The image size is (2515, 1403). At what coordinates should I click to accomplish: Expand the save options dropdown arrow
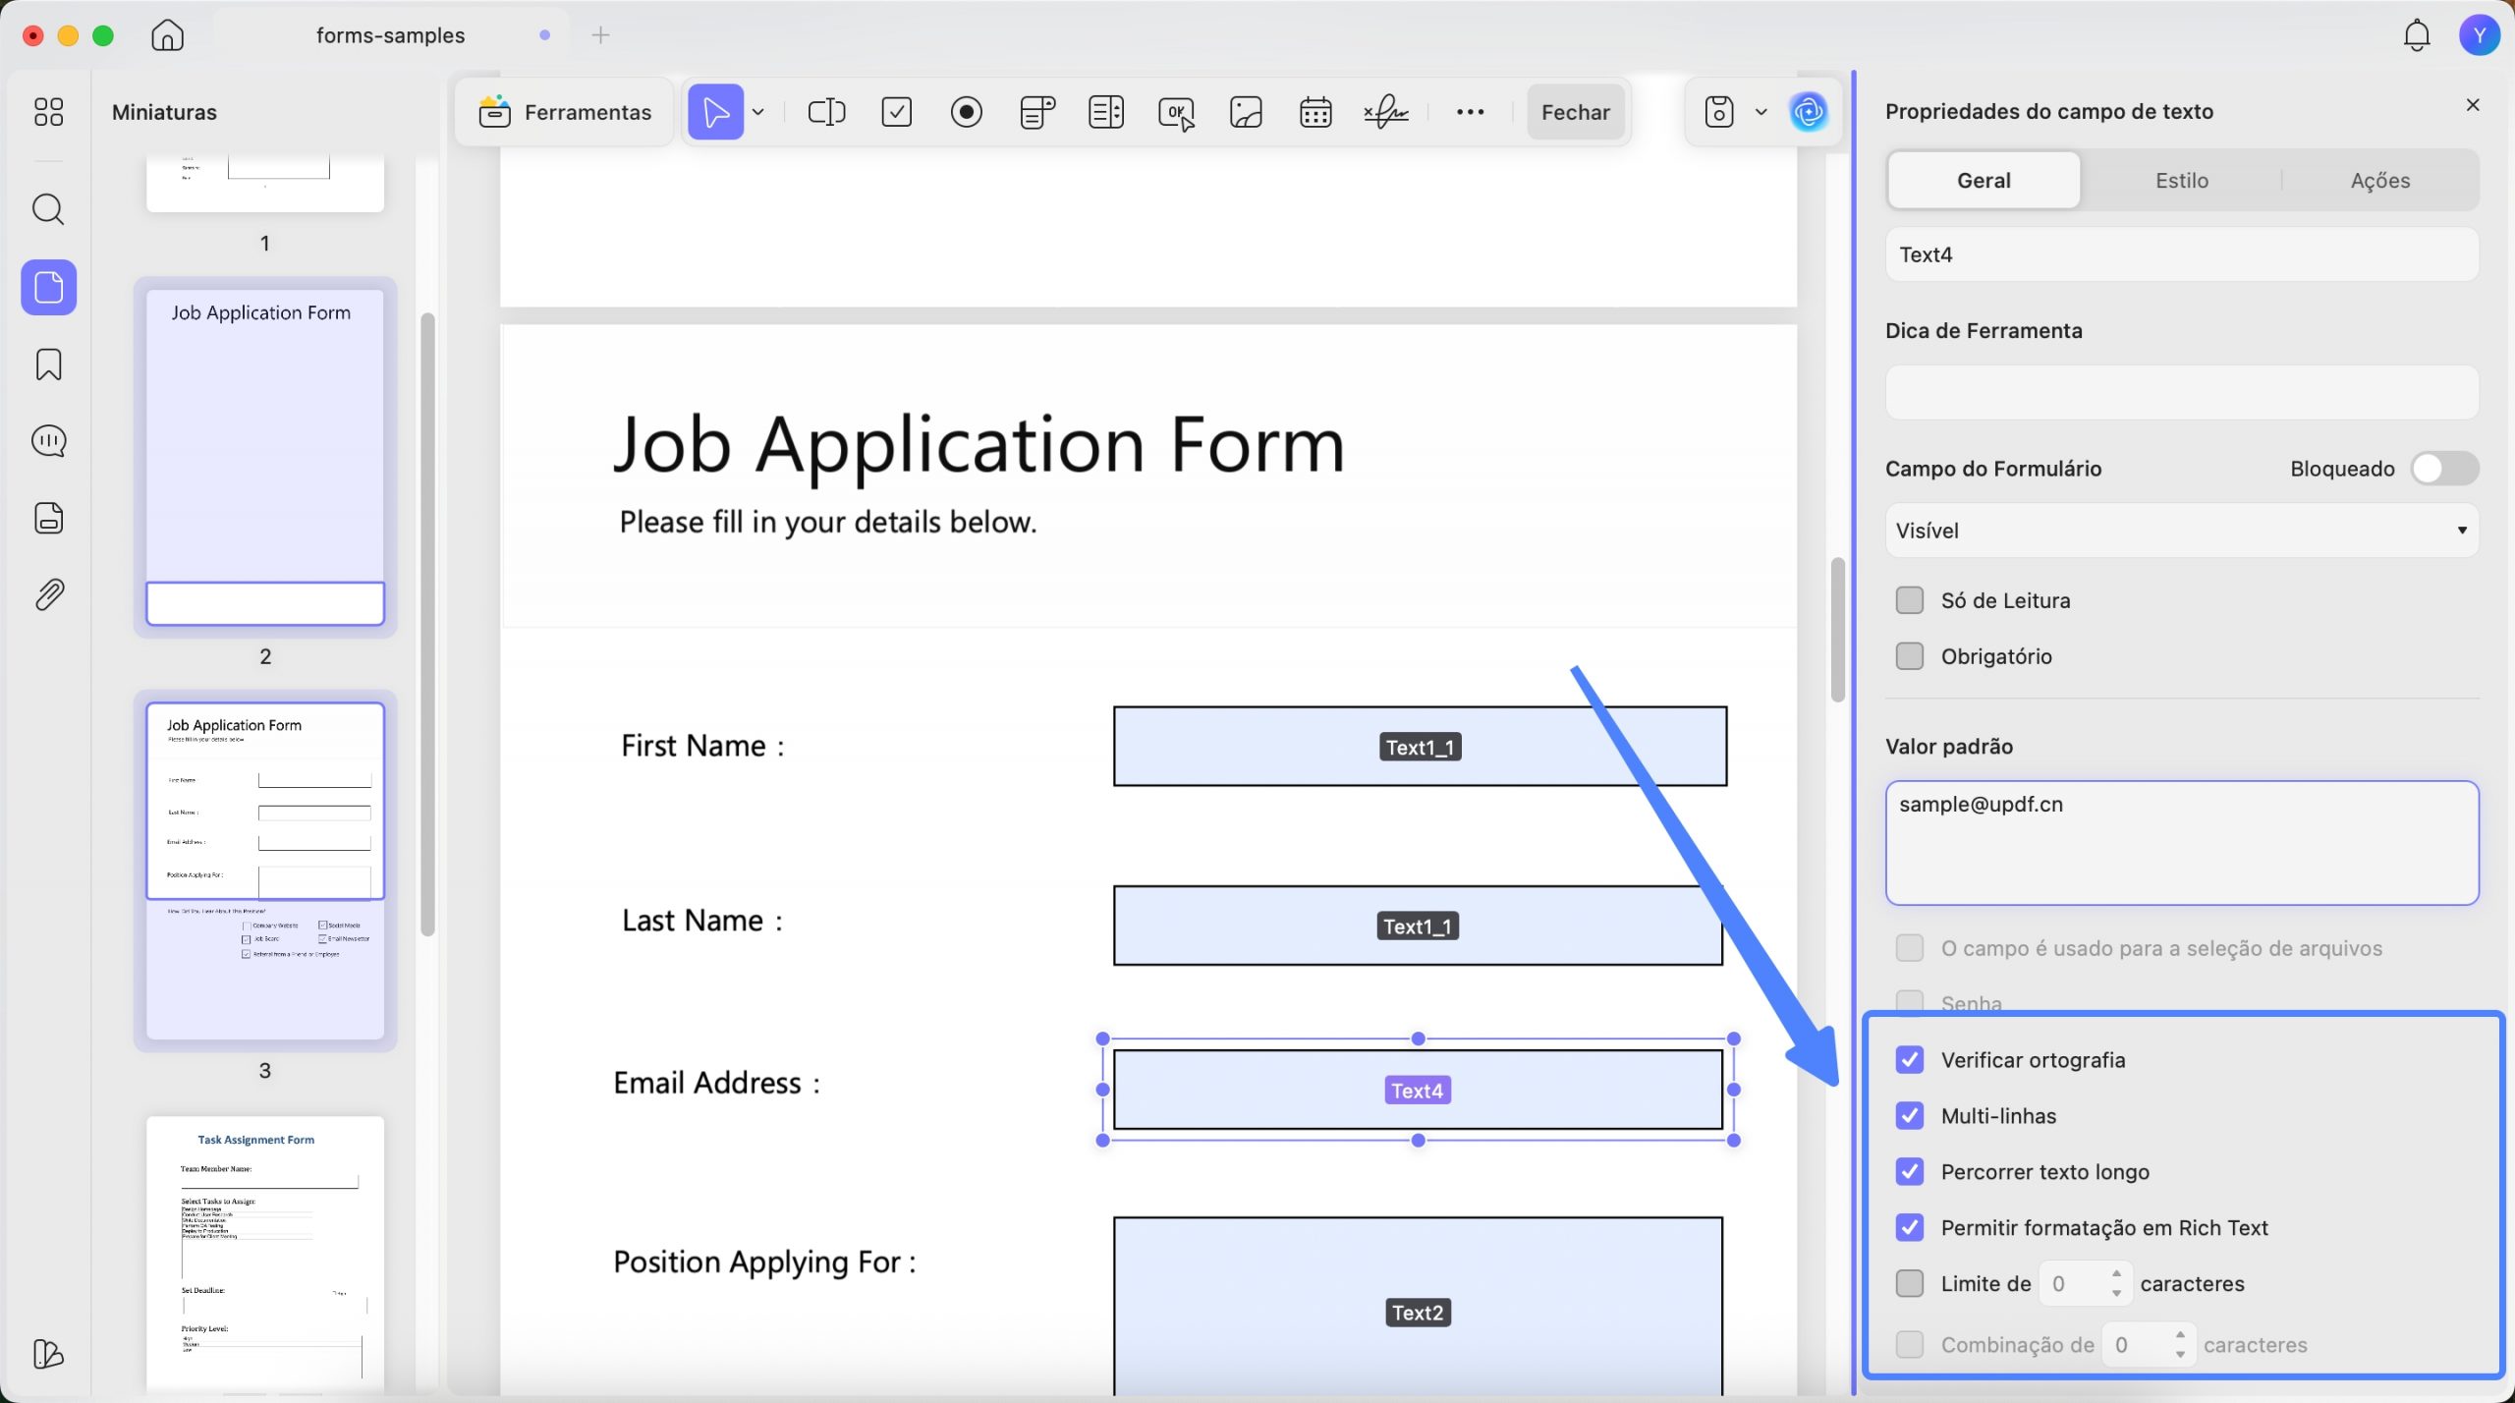pos(1760,112)
